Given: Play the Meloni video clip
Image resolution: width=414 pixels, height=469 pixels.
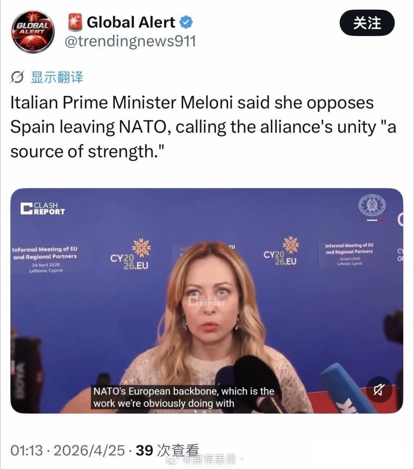Looking at the screenshot, I should [207, 301].
